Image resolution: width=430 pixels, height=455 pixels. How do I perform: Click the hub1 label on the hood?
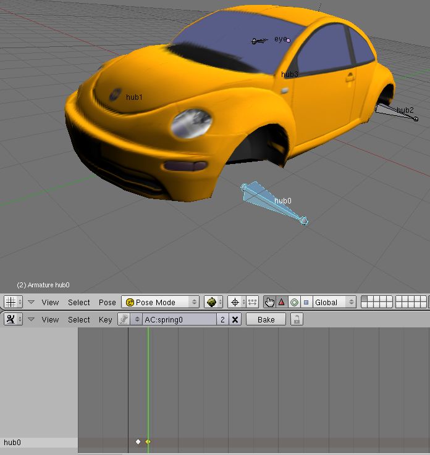tap(134, 97)
